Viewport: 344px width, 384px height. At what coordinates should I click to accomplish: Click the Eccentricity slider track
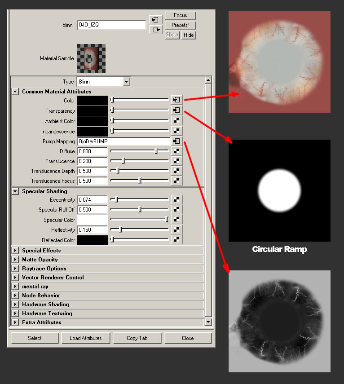[x=140, y=199]
